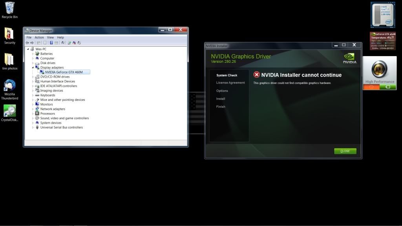
Task: Expand the Computer node in Device Manager
Action: point(33,58)
